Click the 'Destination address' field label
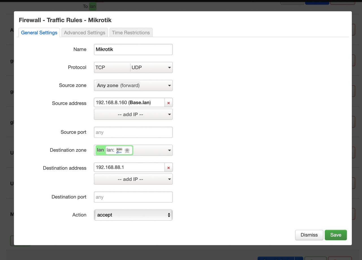The image size is (362, 260). coord(64,168)
